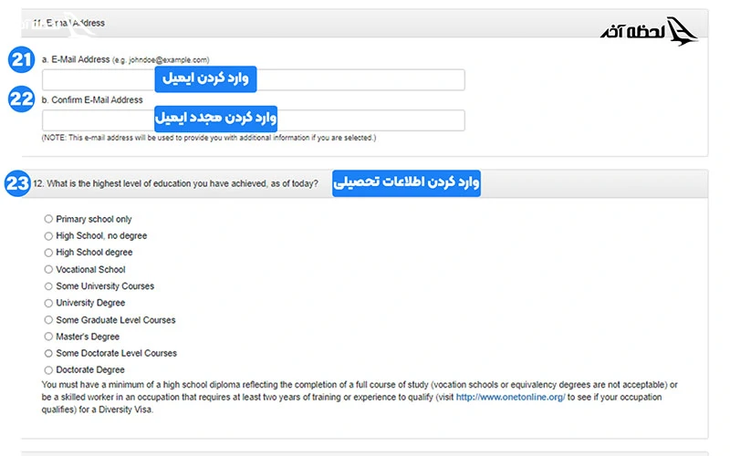Image resolution: width=730 pixels, height=456 pixels.
Task: Focus the Confirm E-Mail Address field
Action: [x=365, y=119]
